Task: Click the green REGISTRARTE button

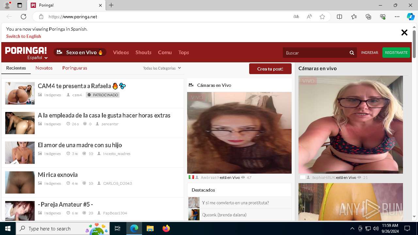Action: click(x=396, y=53)
